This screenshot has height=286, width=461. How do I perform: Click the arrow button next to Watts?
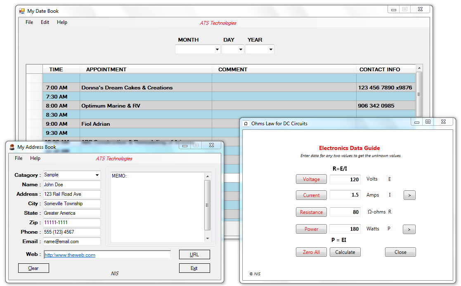tap(409, 229)
